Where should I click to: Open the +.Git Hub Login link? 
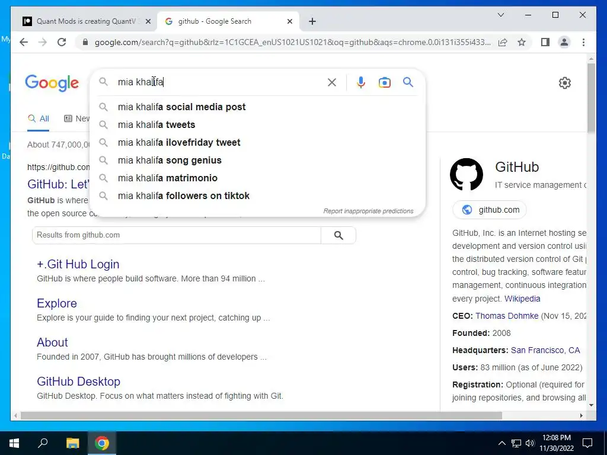(78, 264)
